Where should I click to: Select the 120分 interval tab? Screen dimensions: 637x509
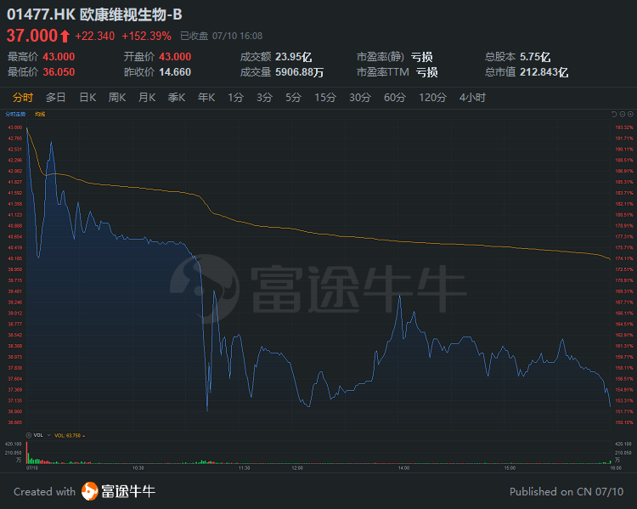click(x=432, y=98)
